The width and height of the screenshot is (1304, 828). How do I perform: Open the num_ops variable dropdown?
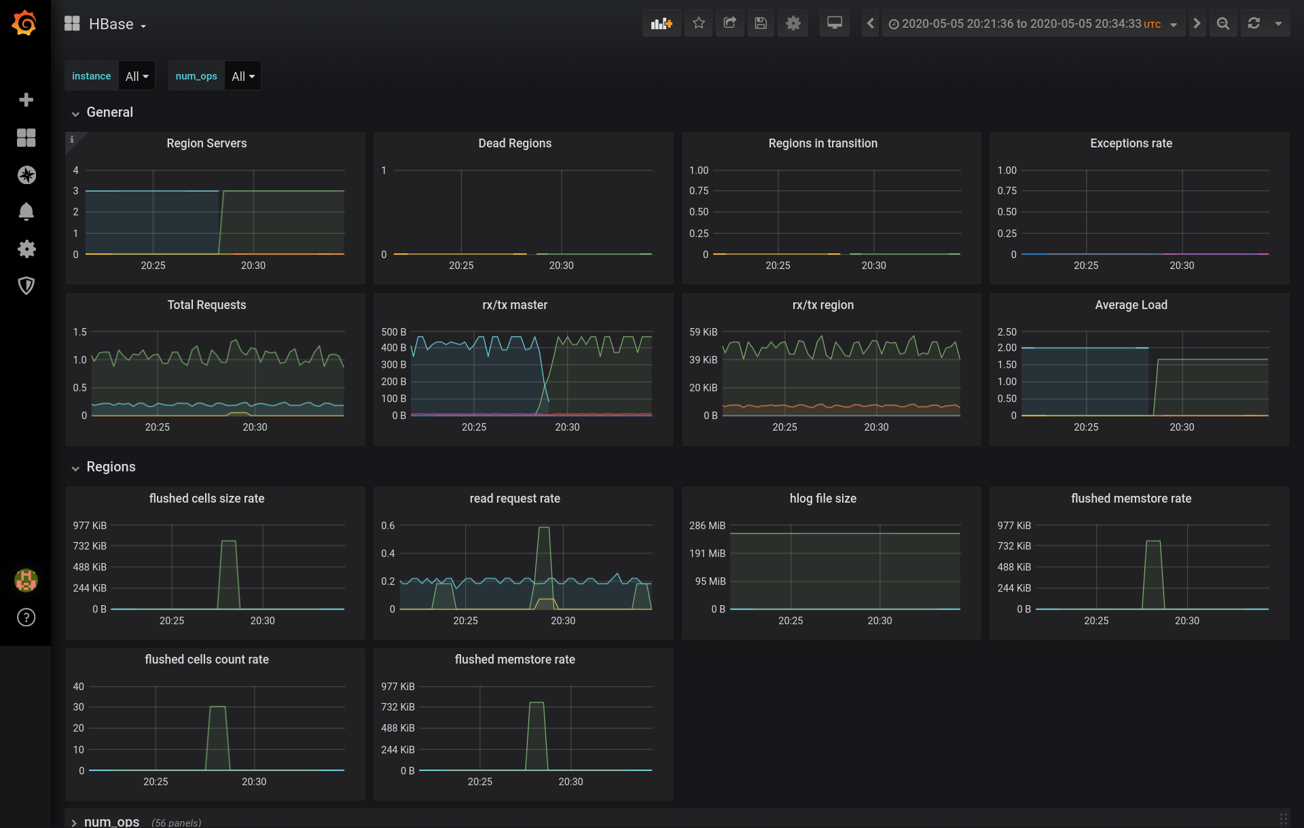242,76
